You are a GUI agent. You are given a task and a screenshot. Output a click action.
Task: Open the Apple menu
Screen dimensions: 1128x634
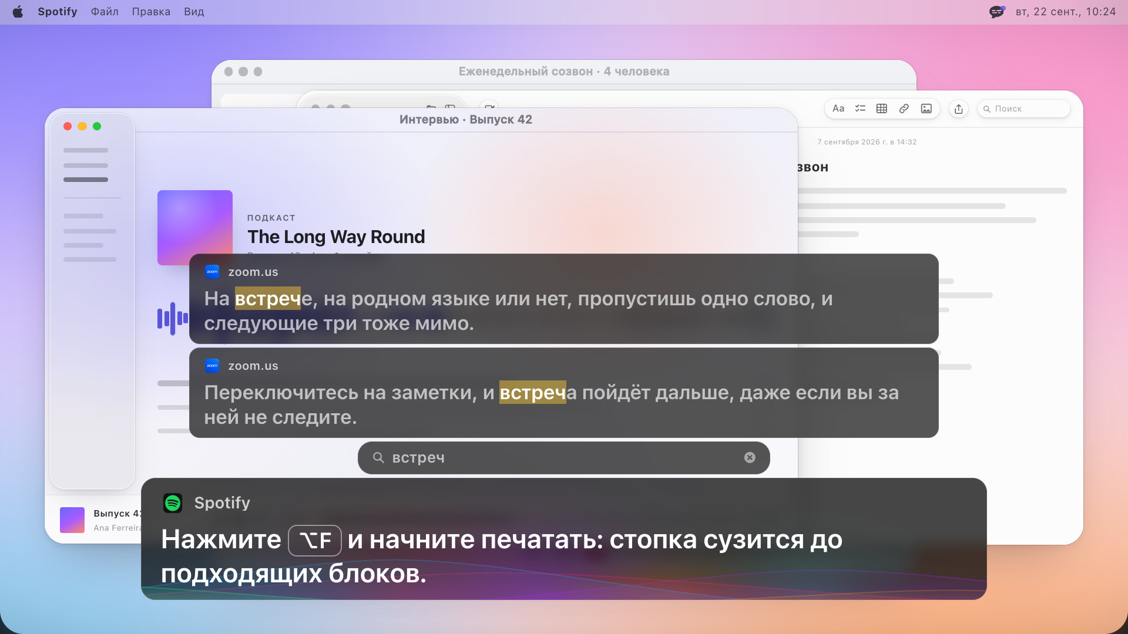tap(18, 12)
